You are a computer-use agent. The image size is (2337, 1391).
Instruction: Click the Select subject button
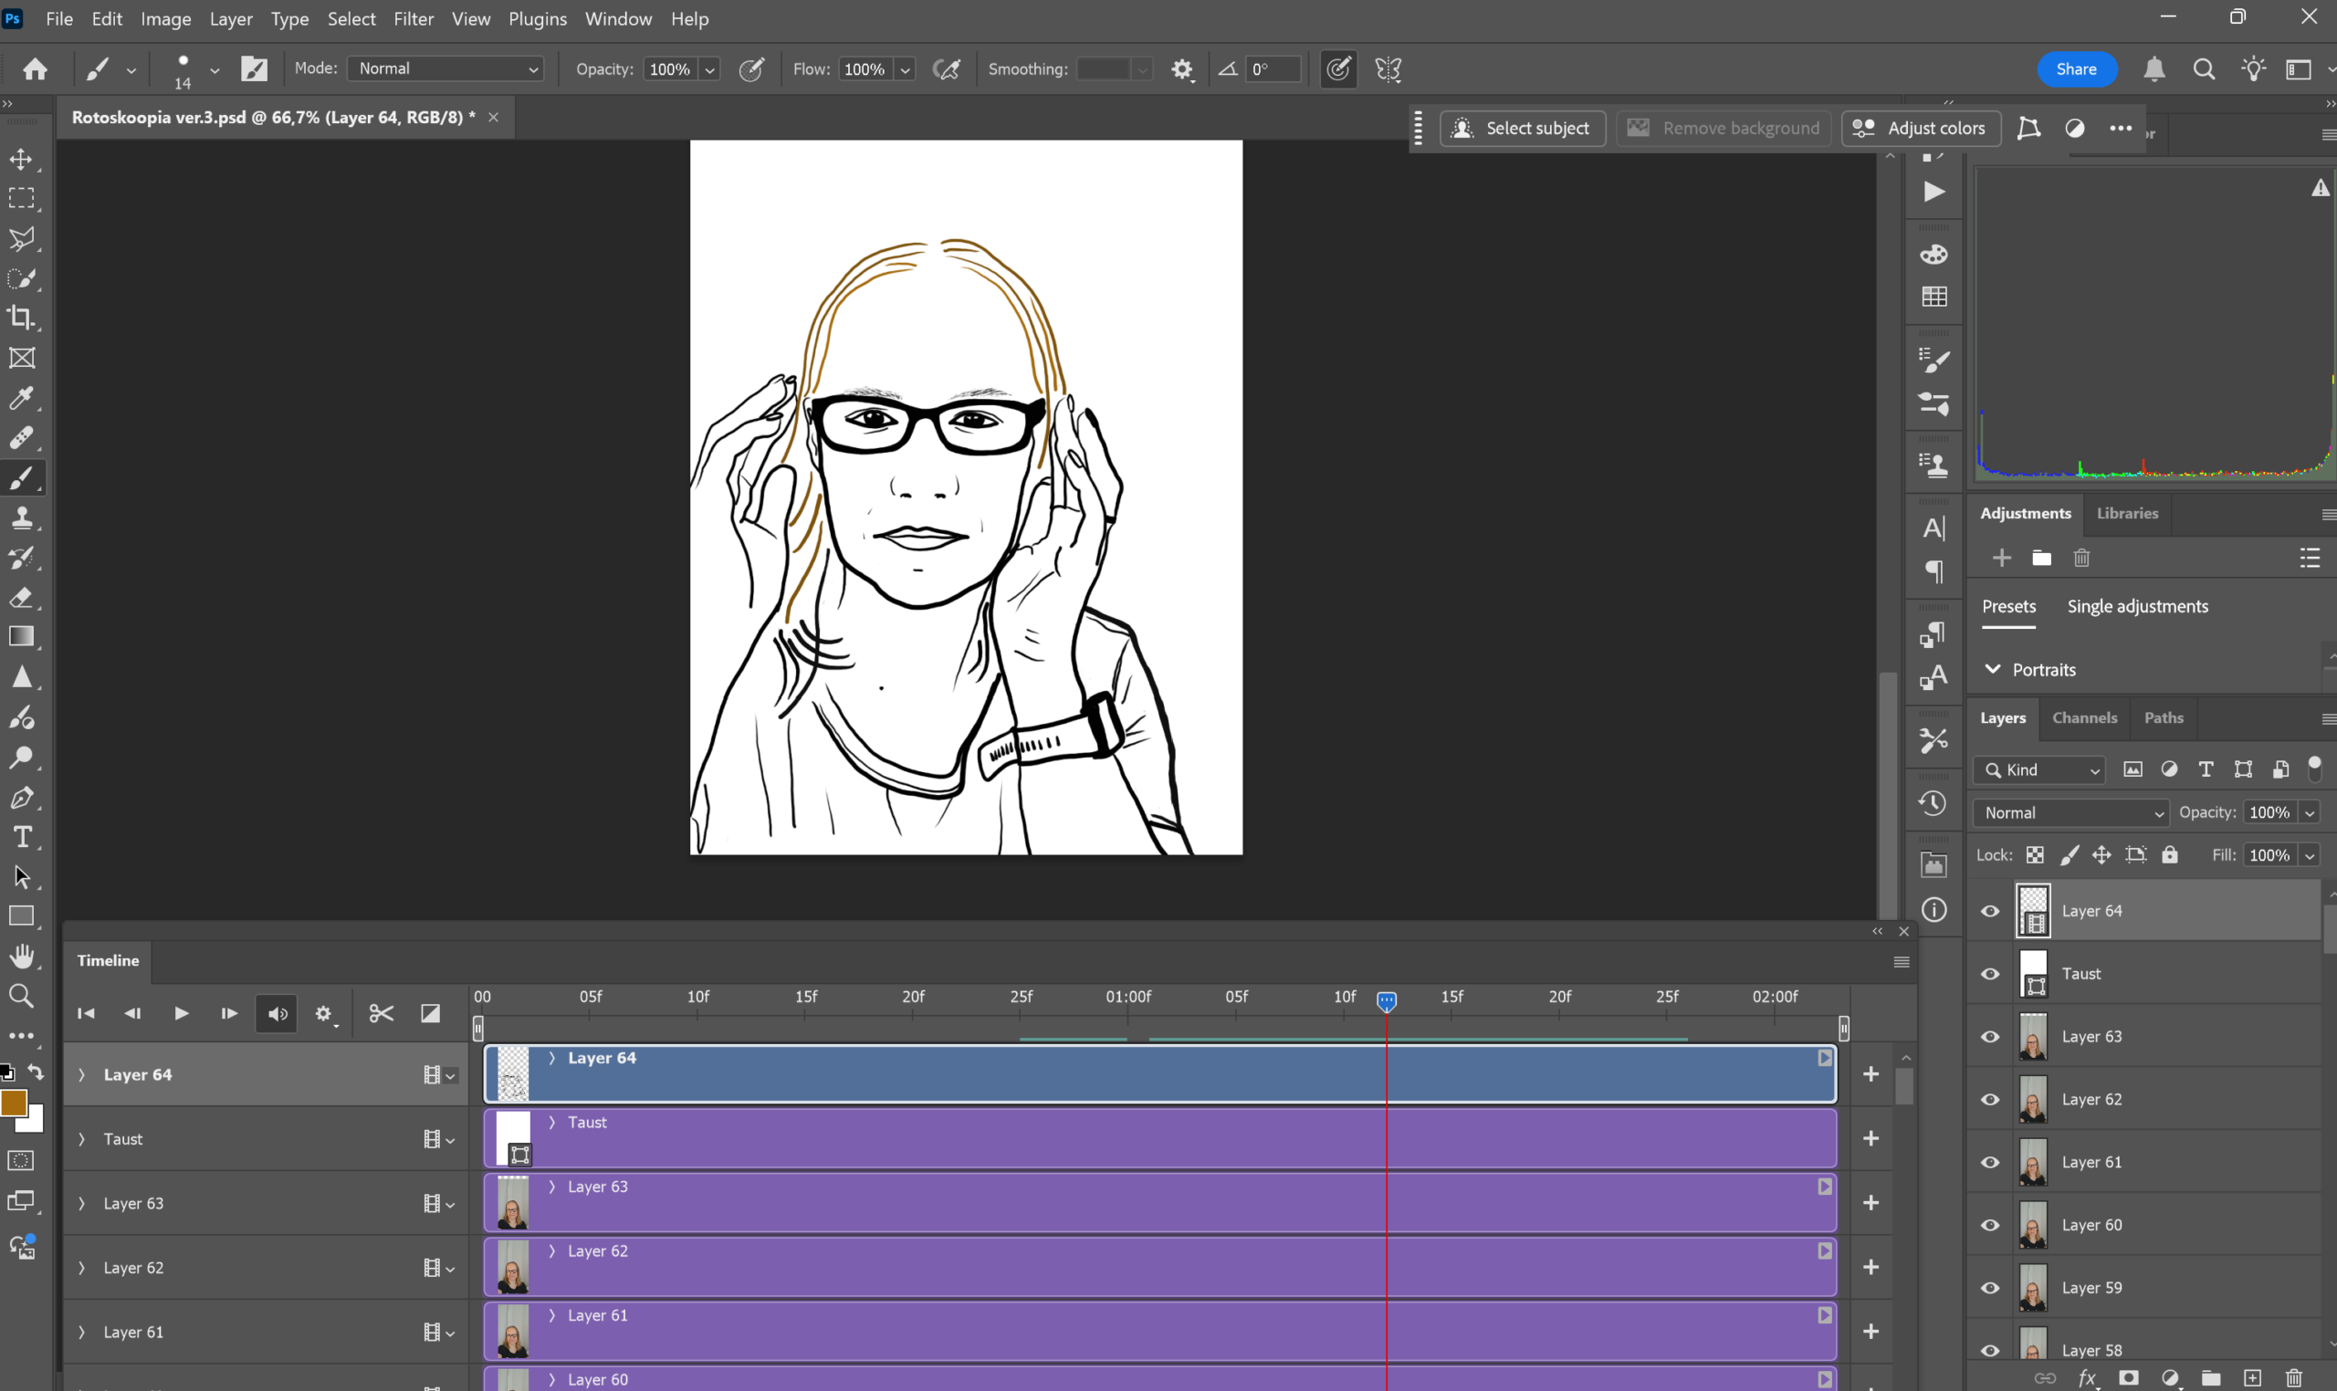click(x=1523, y=129)
